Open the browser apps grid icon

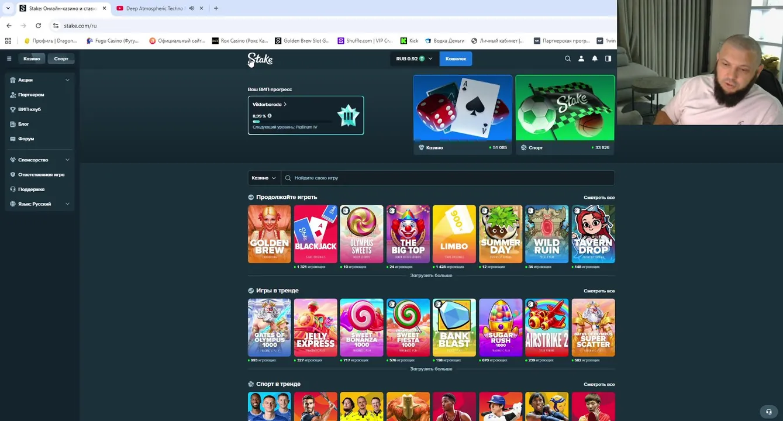tap(8, 40)
